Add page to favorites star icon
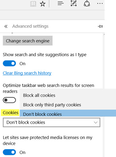The height and width of the screenshot is (157, 116). (x=43, y=4)
